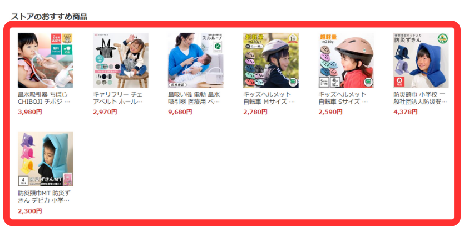This screenshot has height=237, width=464.
Task: Open the S-size kids helmet thumbnail
Action: pyautogui.click(x=346, y=60)
